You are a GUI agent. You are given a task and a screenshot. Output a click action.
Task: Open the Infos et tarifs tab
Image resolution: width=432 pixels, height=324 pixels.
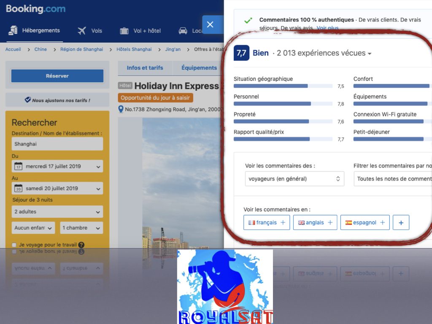click(x=145, y=68)
